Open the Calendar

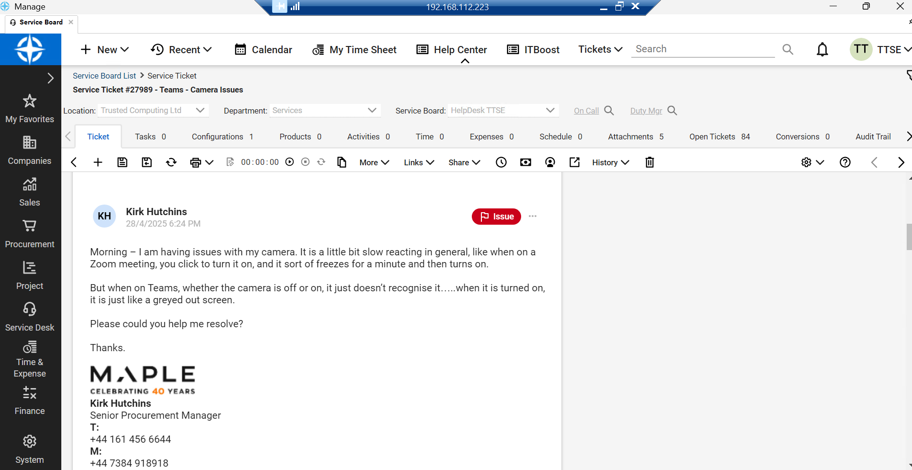coord(263,49)
